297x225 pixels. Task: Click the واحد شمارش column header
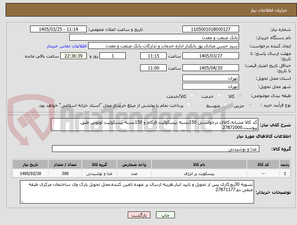tap(134, 164)
